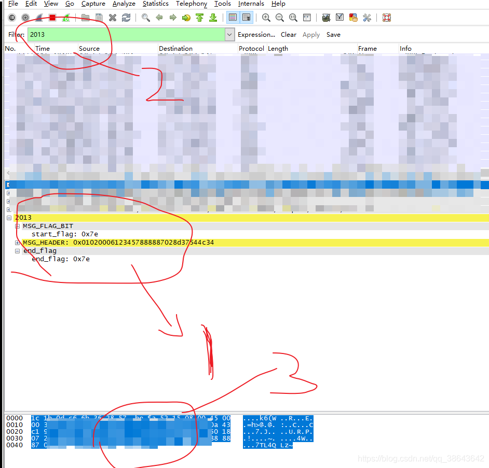
Task: Go to packet by number icon
Action: (x=186, y=18)
